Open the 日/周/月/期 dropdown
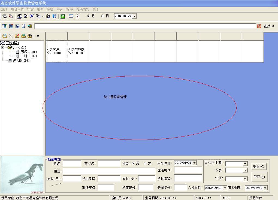278x200 pixels. (245, 164)
